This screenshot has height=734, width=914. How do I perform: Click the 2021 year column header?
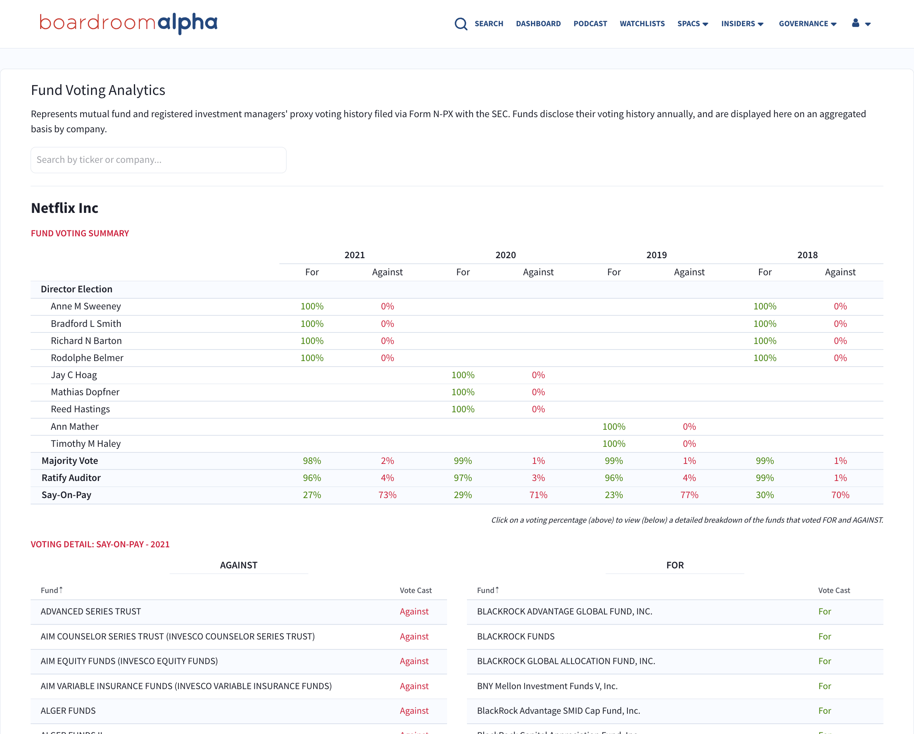pyautogui.click(x=354, y=255)
